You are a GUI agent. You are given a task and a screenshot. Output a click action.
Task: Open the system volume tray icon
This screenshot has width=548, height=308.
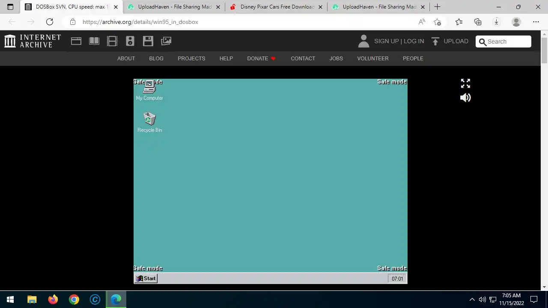[482, 299]
